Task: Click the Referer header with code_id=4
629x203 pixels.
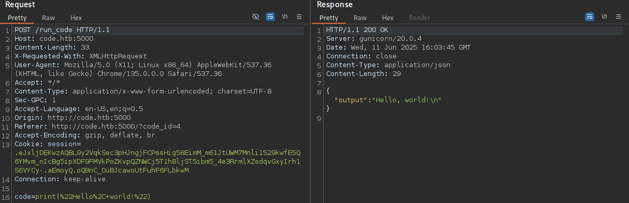Action: tap(97, 127)
